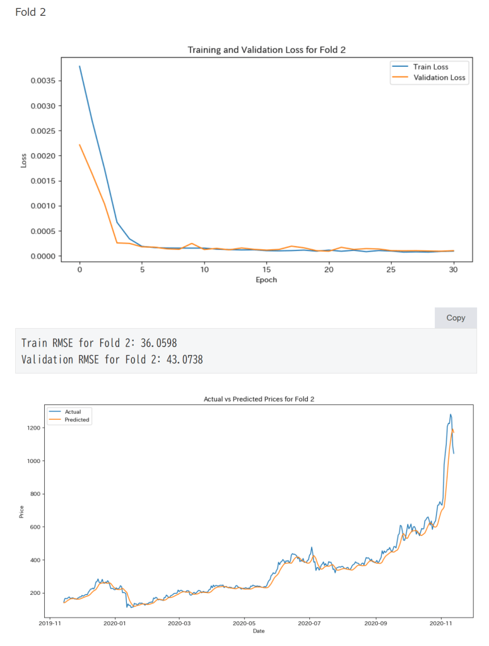Select the Validation Loss legend label
This screenshot has width=489, height=646.
pos(439,78)
